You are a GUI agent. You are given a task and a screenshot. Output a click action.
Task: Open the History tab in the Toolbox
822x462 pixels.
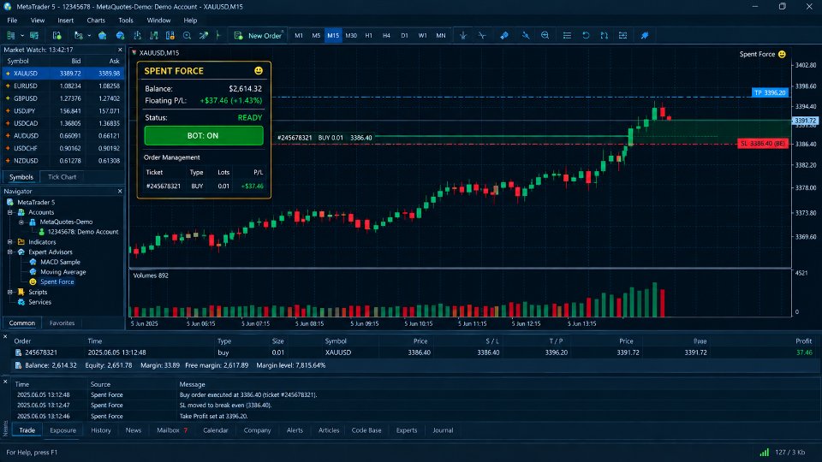[x=101, y=430]
